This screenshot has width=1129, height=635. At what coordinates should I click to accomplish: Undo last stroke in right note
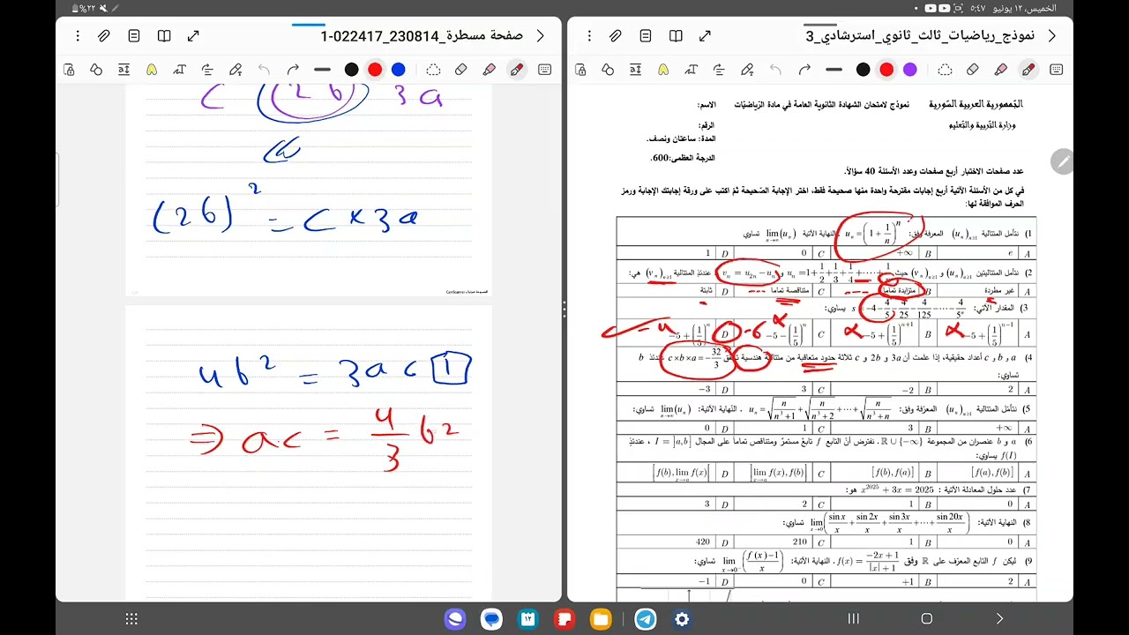775,70
